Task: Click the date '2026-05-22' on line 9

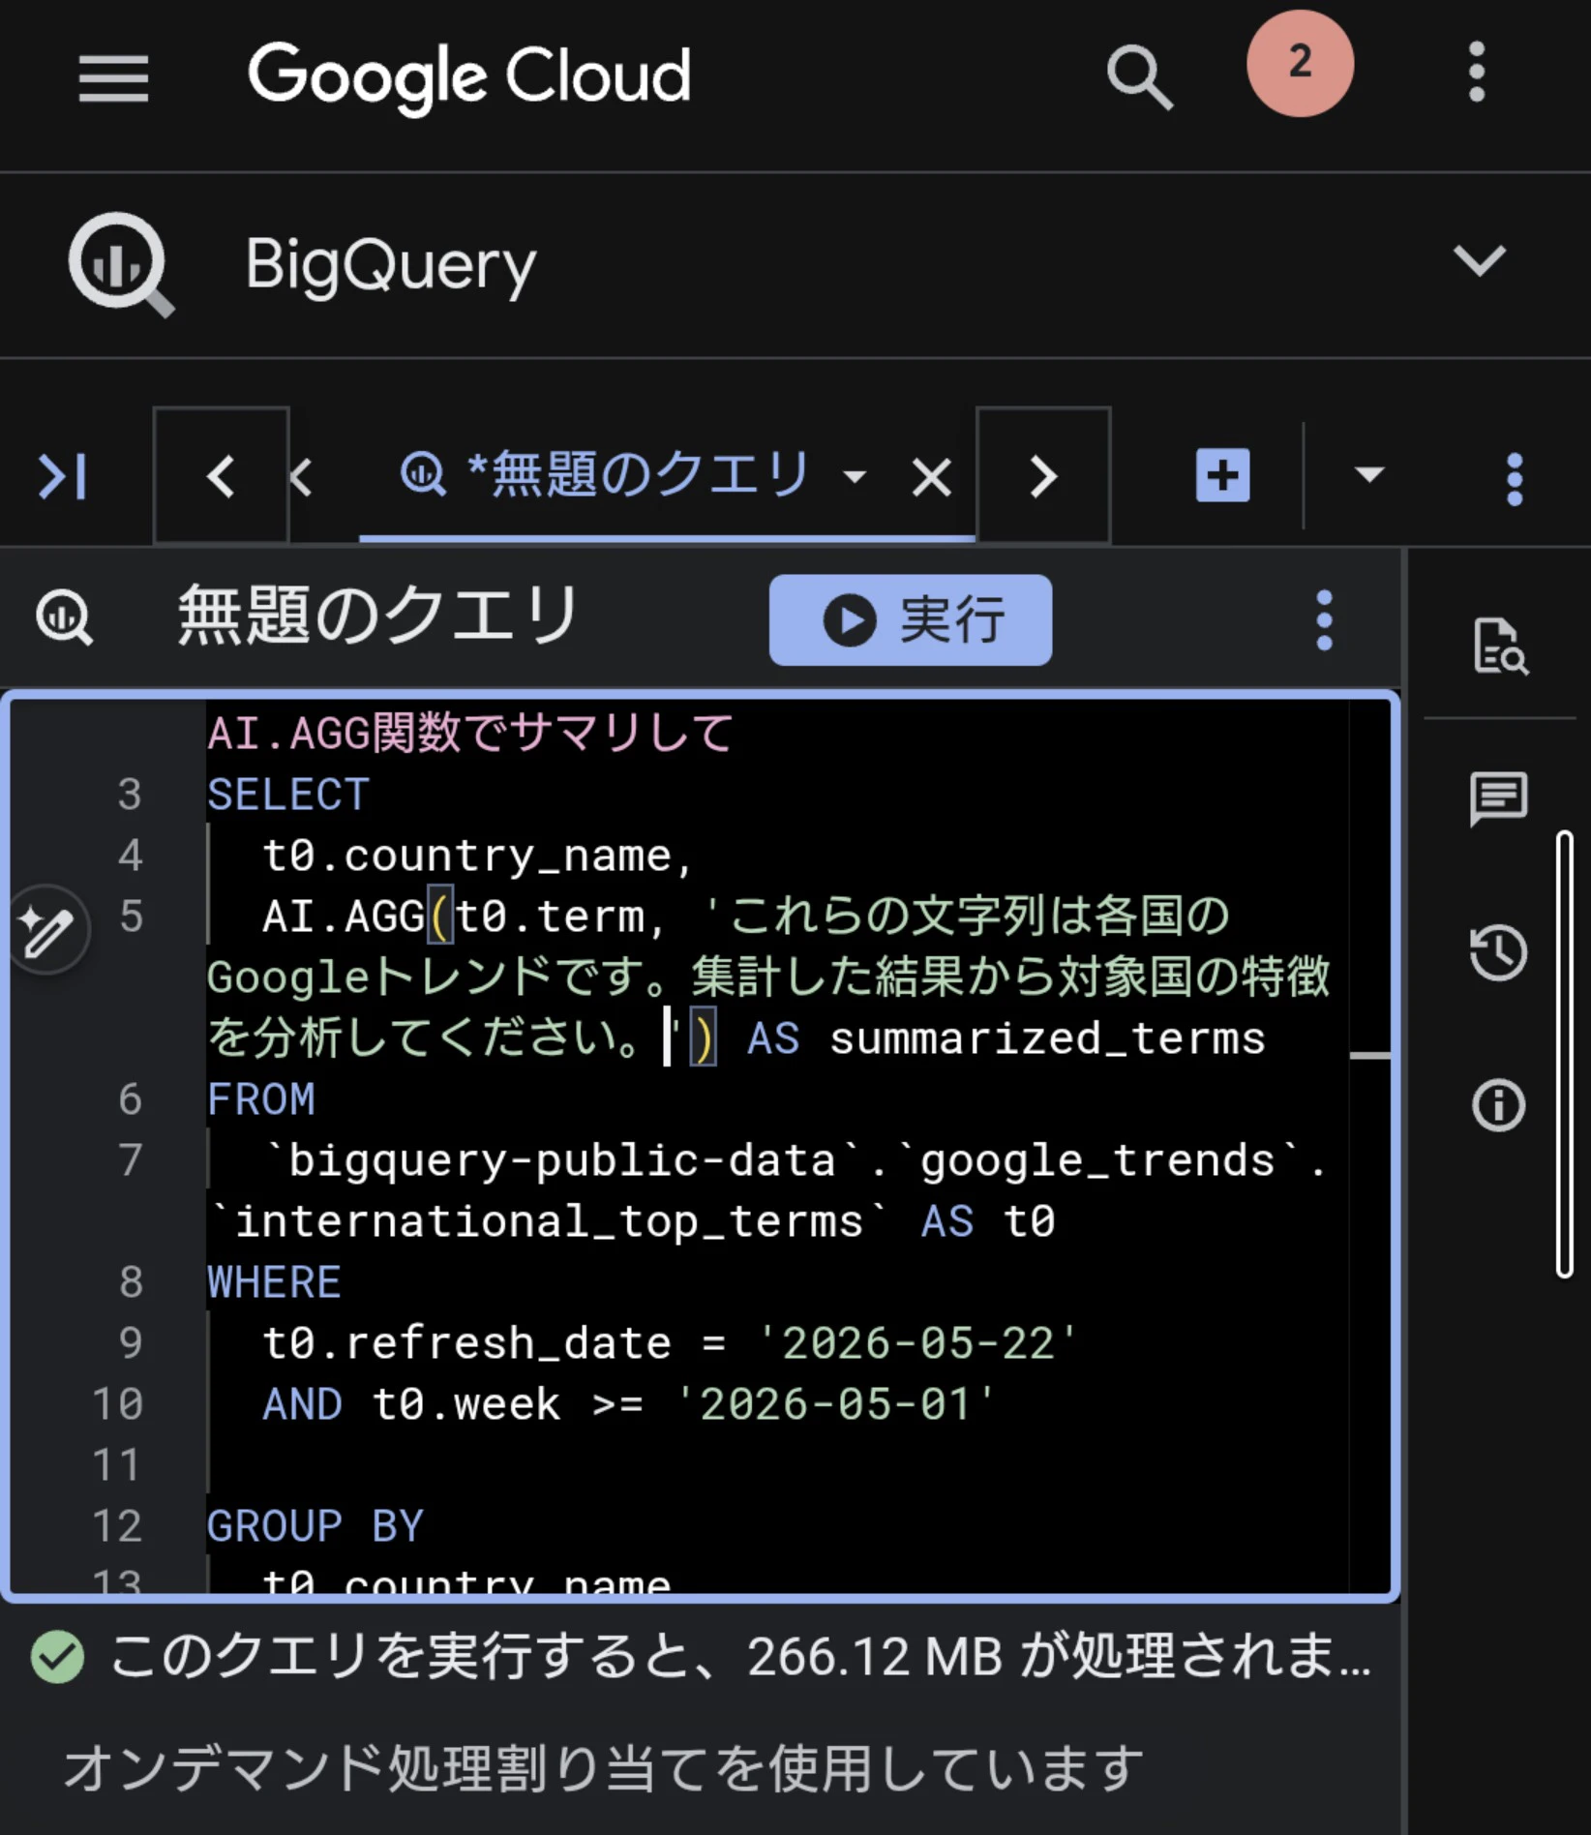Action: pyautogui.click(x=917, y=1343)
